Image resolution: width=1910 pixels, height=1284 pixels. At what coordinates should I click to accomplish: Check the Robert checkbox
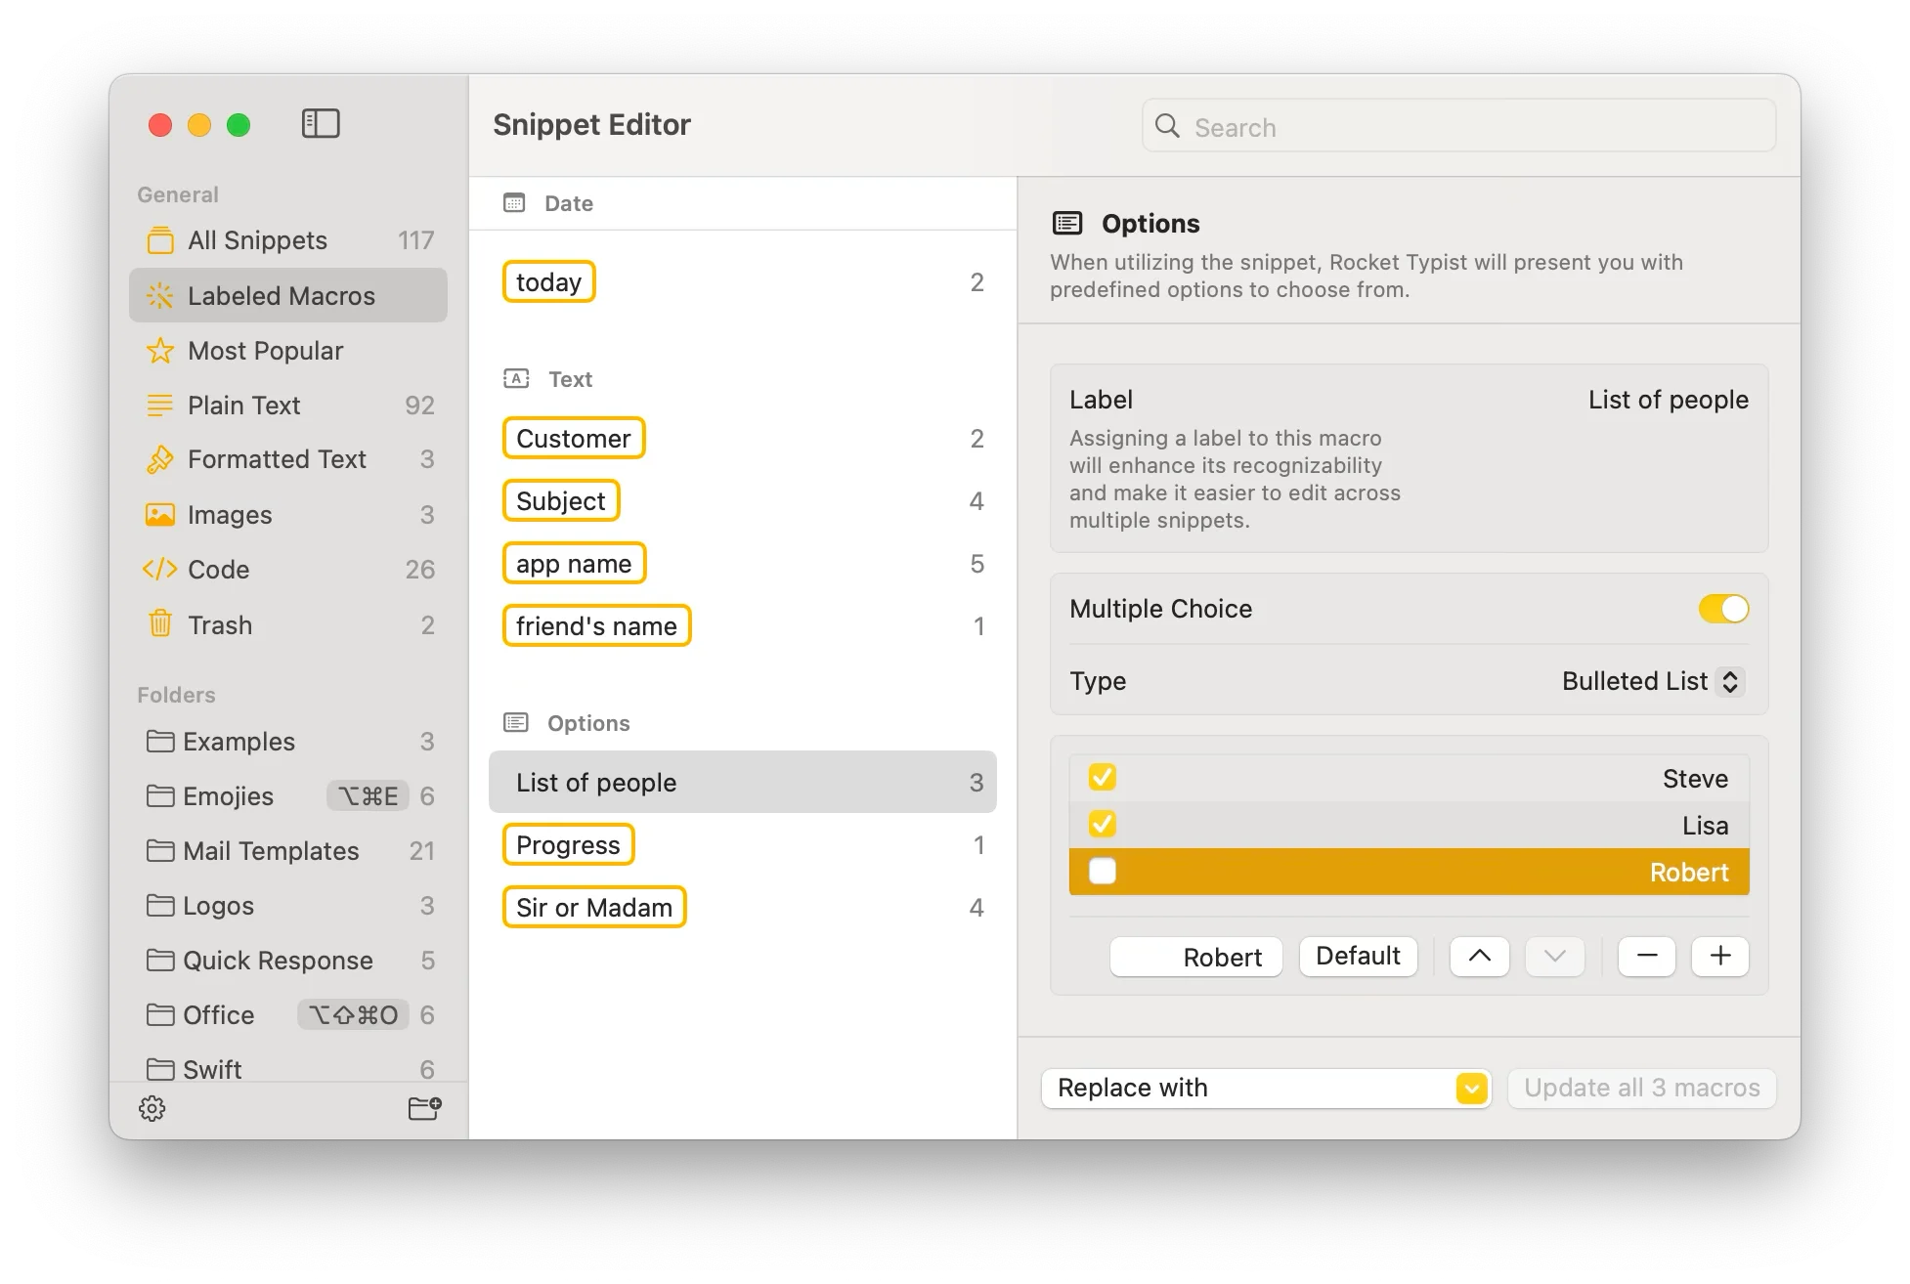pyautogui.click(x=1103, y=872)
